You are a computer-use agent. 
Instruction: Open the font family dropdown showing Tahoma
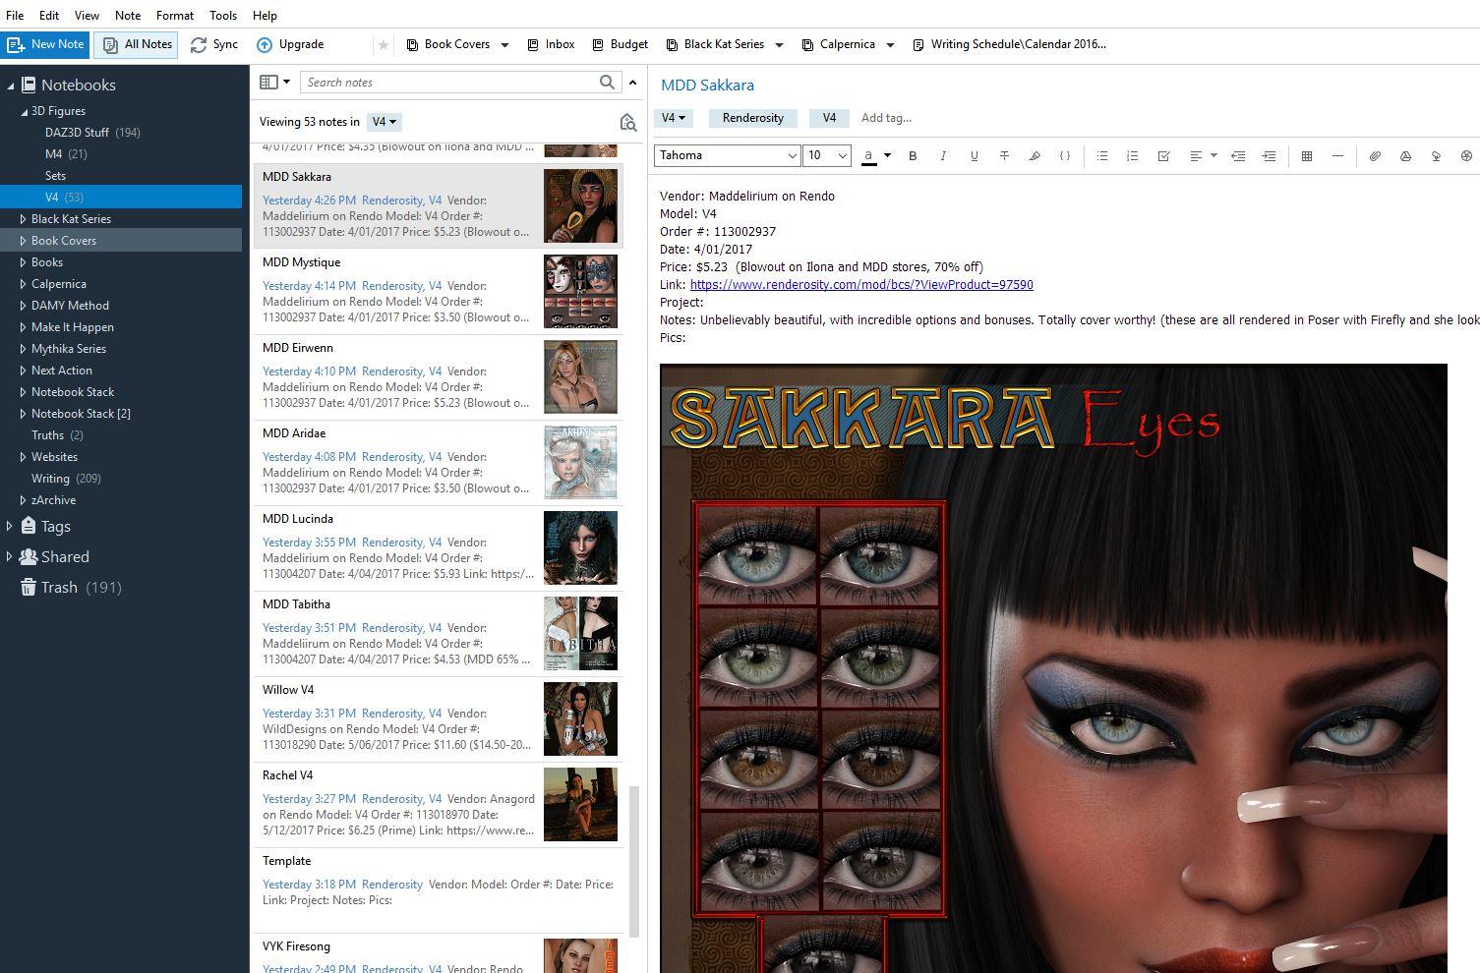click(x=727, y=155)
